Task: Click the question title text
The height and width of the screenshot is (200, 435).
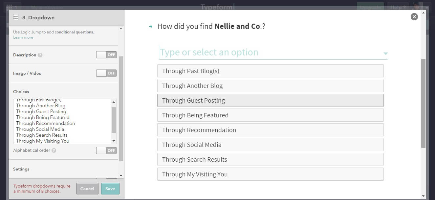Action: tap(211, 26)
